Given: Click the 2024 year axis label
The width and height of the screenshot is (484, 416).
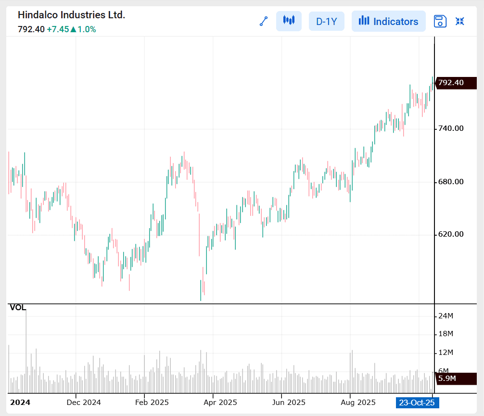Looking at the screenshot, I should [20, 403].
